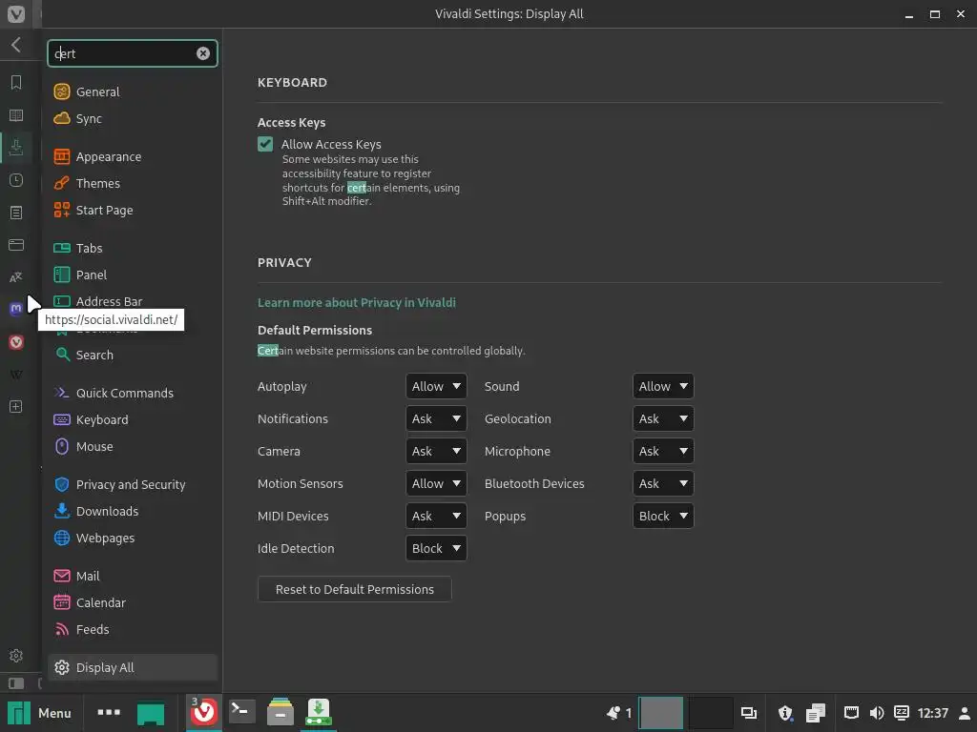Change the Idle Detection permission dropdown
The image size is (977, 732).
(436, 548)
